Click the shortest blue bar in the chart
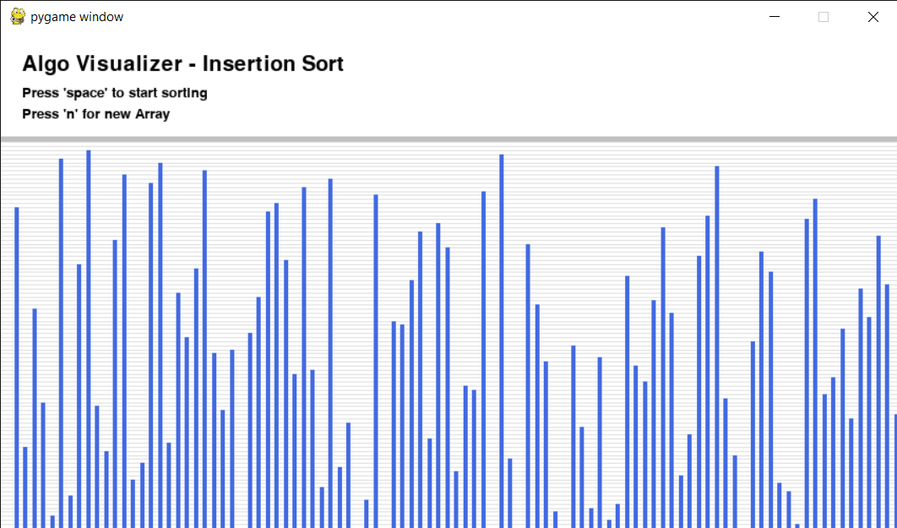Screen dimensions: 897x528 pyautogui.click(x=796, y=525)
